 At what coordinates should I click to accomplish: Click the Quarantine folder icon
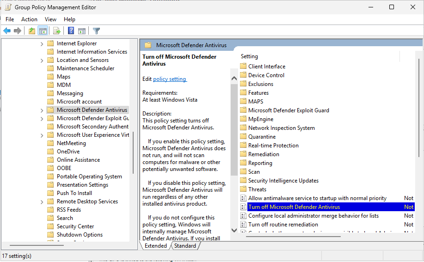pos(243,136)
